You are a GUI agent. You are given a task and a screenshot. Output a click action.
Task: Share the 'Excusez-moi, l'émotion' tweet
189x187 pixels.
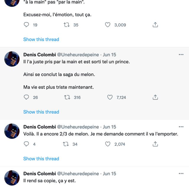pos(155,25)
